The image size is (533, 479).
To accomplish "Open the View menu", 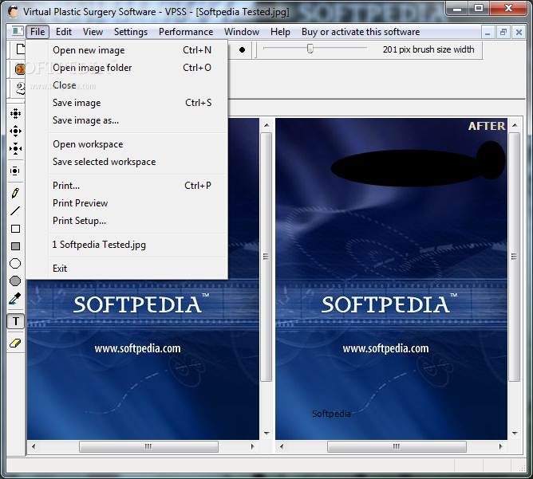I will [93, 32].
